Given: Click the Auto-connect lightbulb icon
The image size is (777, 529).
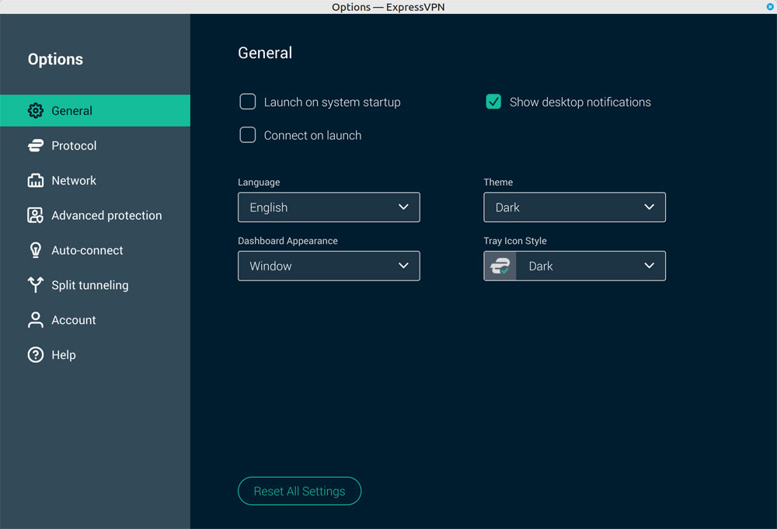Looking at the screenshot, I should point(36,250).
